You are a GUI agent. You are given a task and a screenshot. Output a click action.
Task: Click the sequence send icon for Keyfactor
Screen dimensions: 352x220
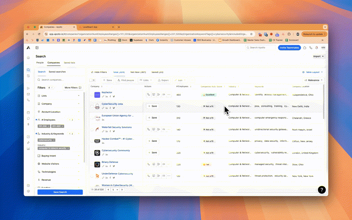point(159,95)
